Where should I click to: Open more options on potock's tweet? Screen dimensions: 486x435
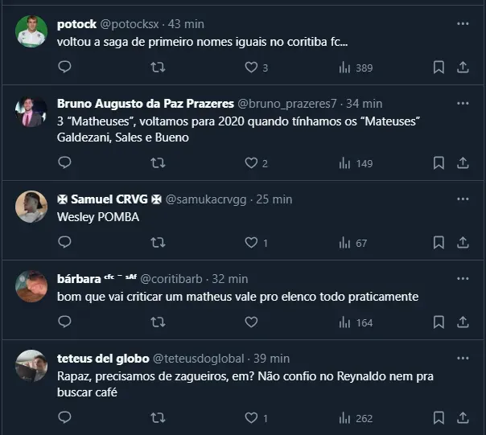[463, 24]
